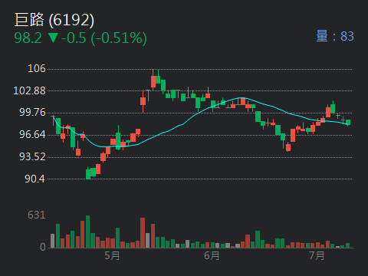
Task: Click the 631 volume axis label
Action: (x=37, y=215)
